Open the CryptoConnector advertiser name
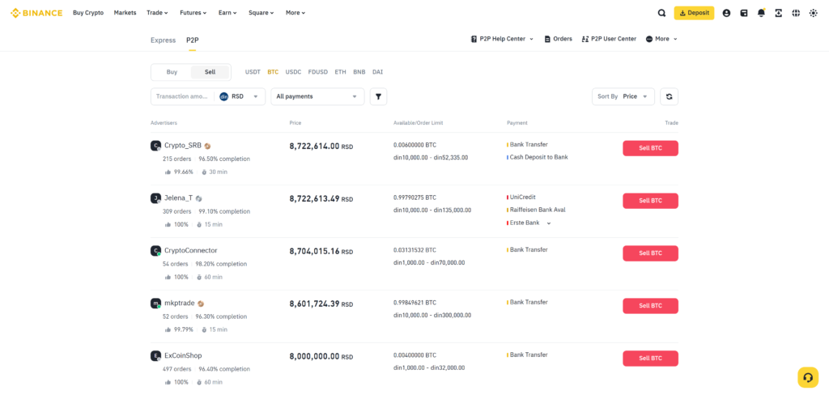This screenshot has width=829, height=395. pyautogui.click(x=191, y=251)
